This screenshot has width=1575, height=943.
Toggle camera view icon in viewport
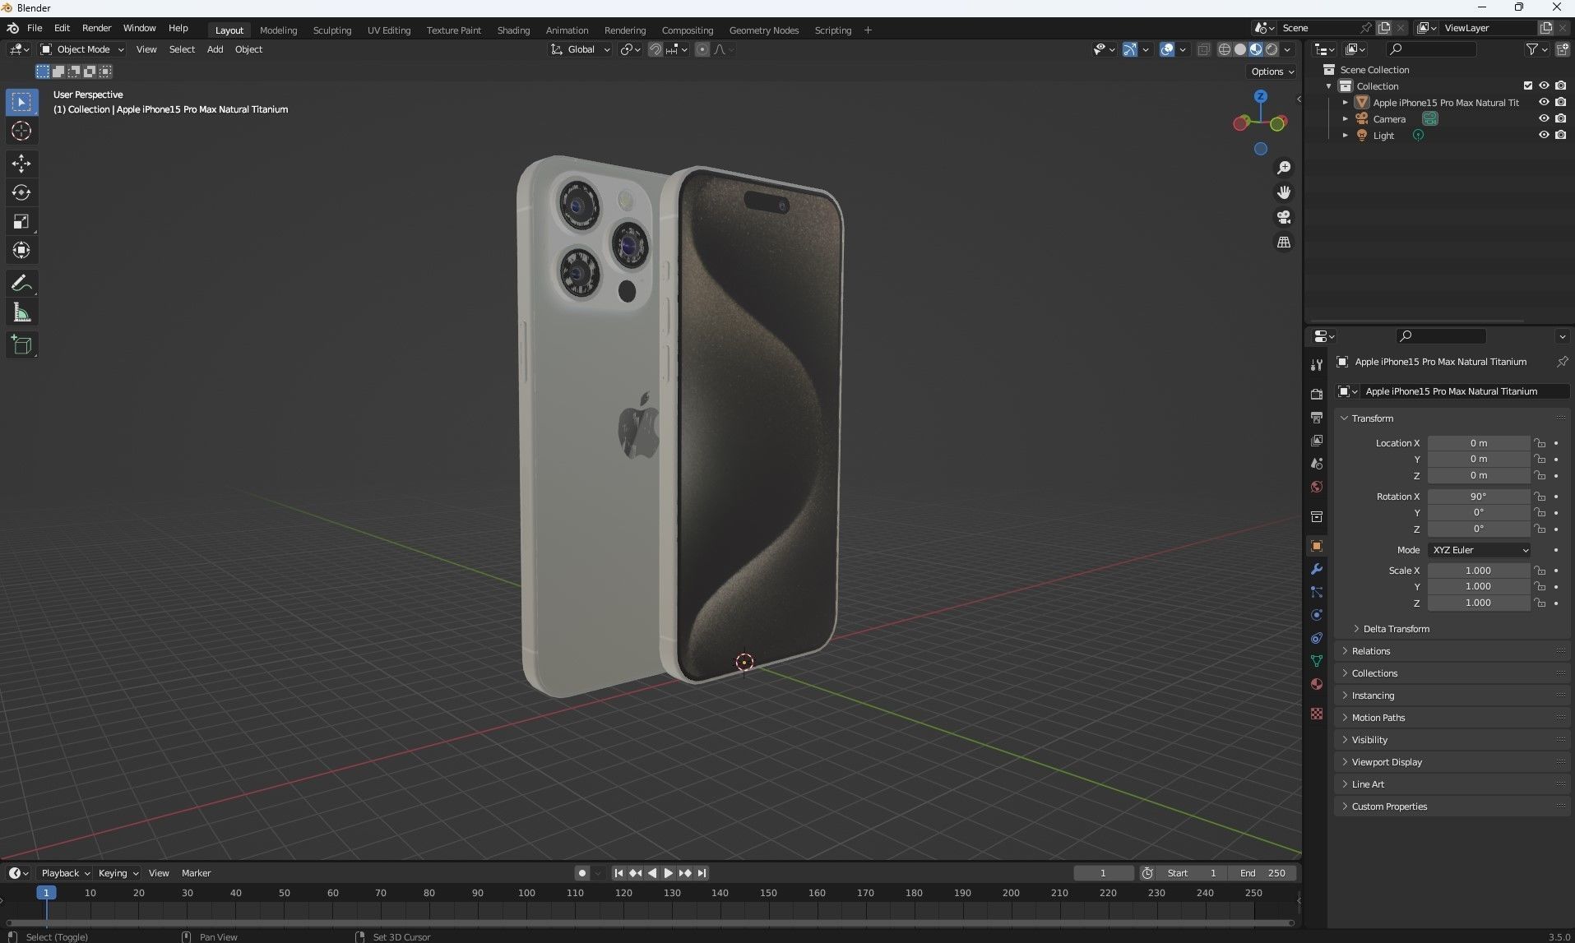(x=1283, y=217)
